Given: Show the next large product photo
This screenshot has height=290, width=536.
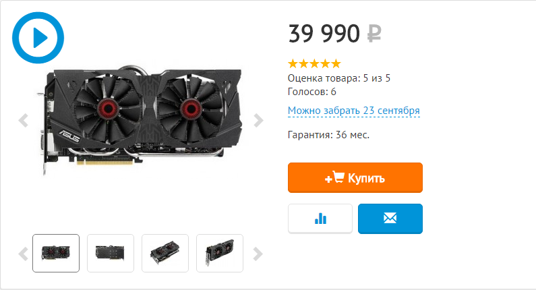Looking at the screenshot, I should pyautogui.click(x=258, y=120).
